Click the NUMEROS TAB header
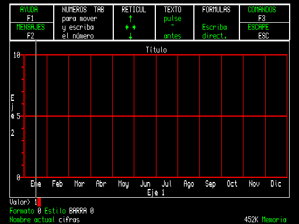The height and width of the screenshot is (224, 299). (83, 9)
